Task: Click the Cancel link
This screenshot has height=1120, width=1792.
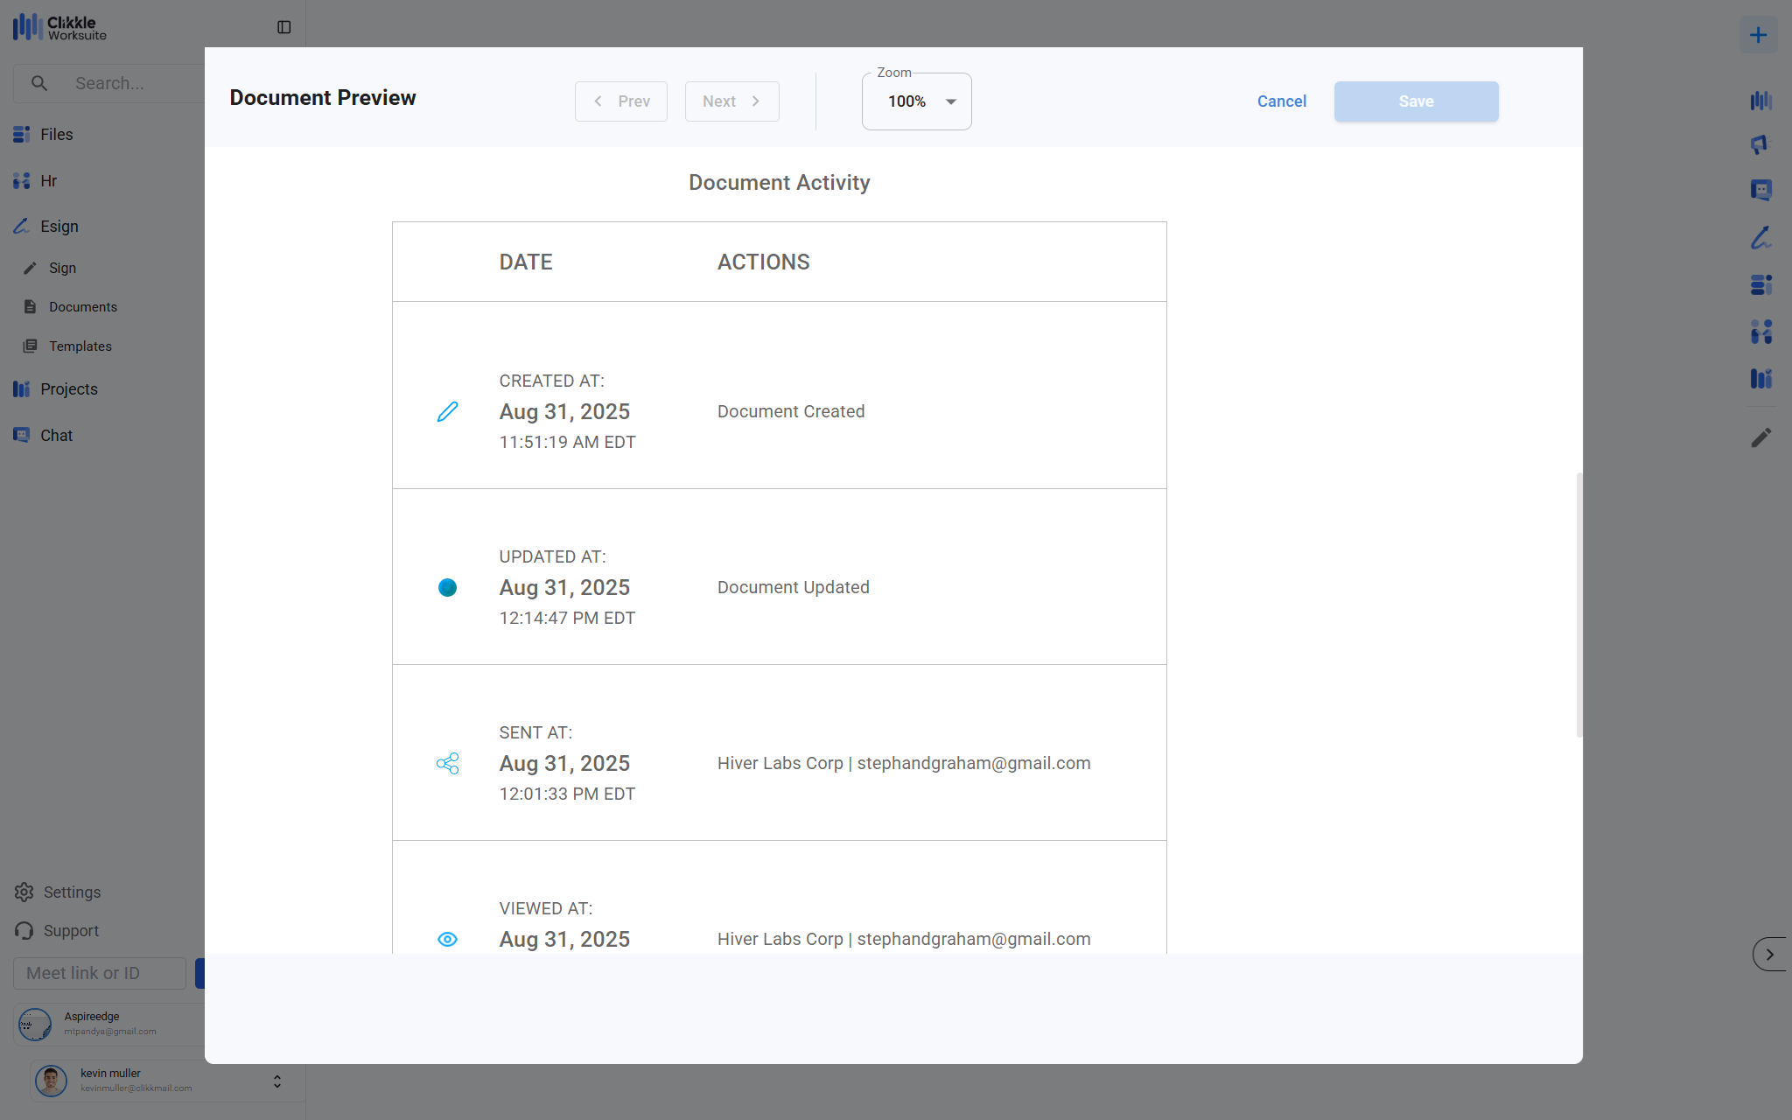Action: 1281,101
